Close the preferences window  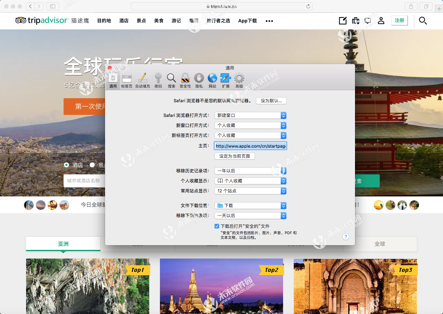[x=110, y=68]
